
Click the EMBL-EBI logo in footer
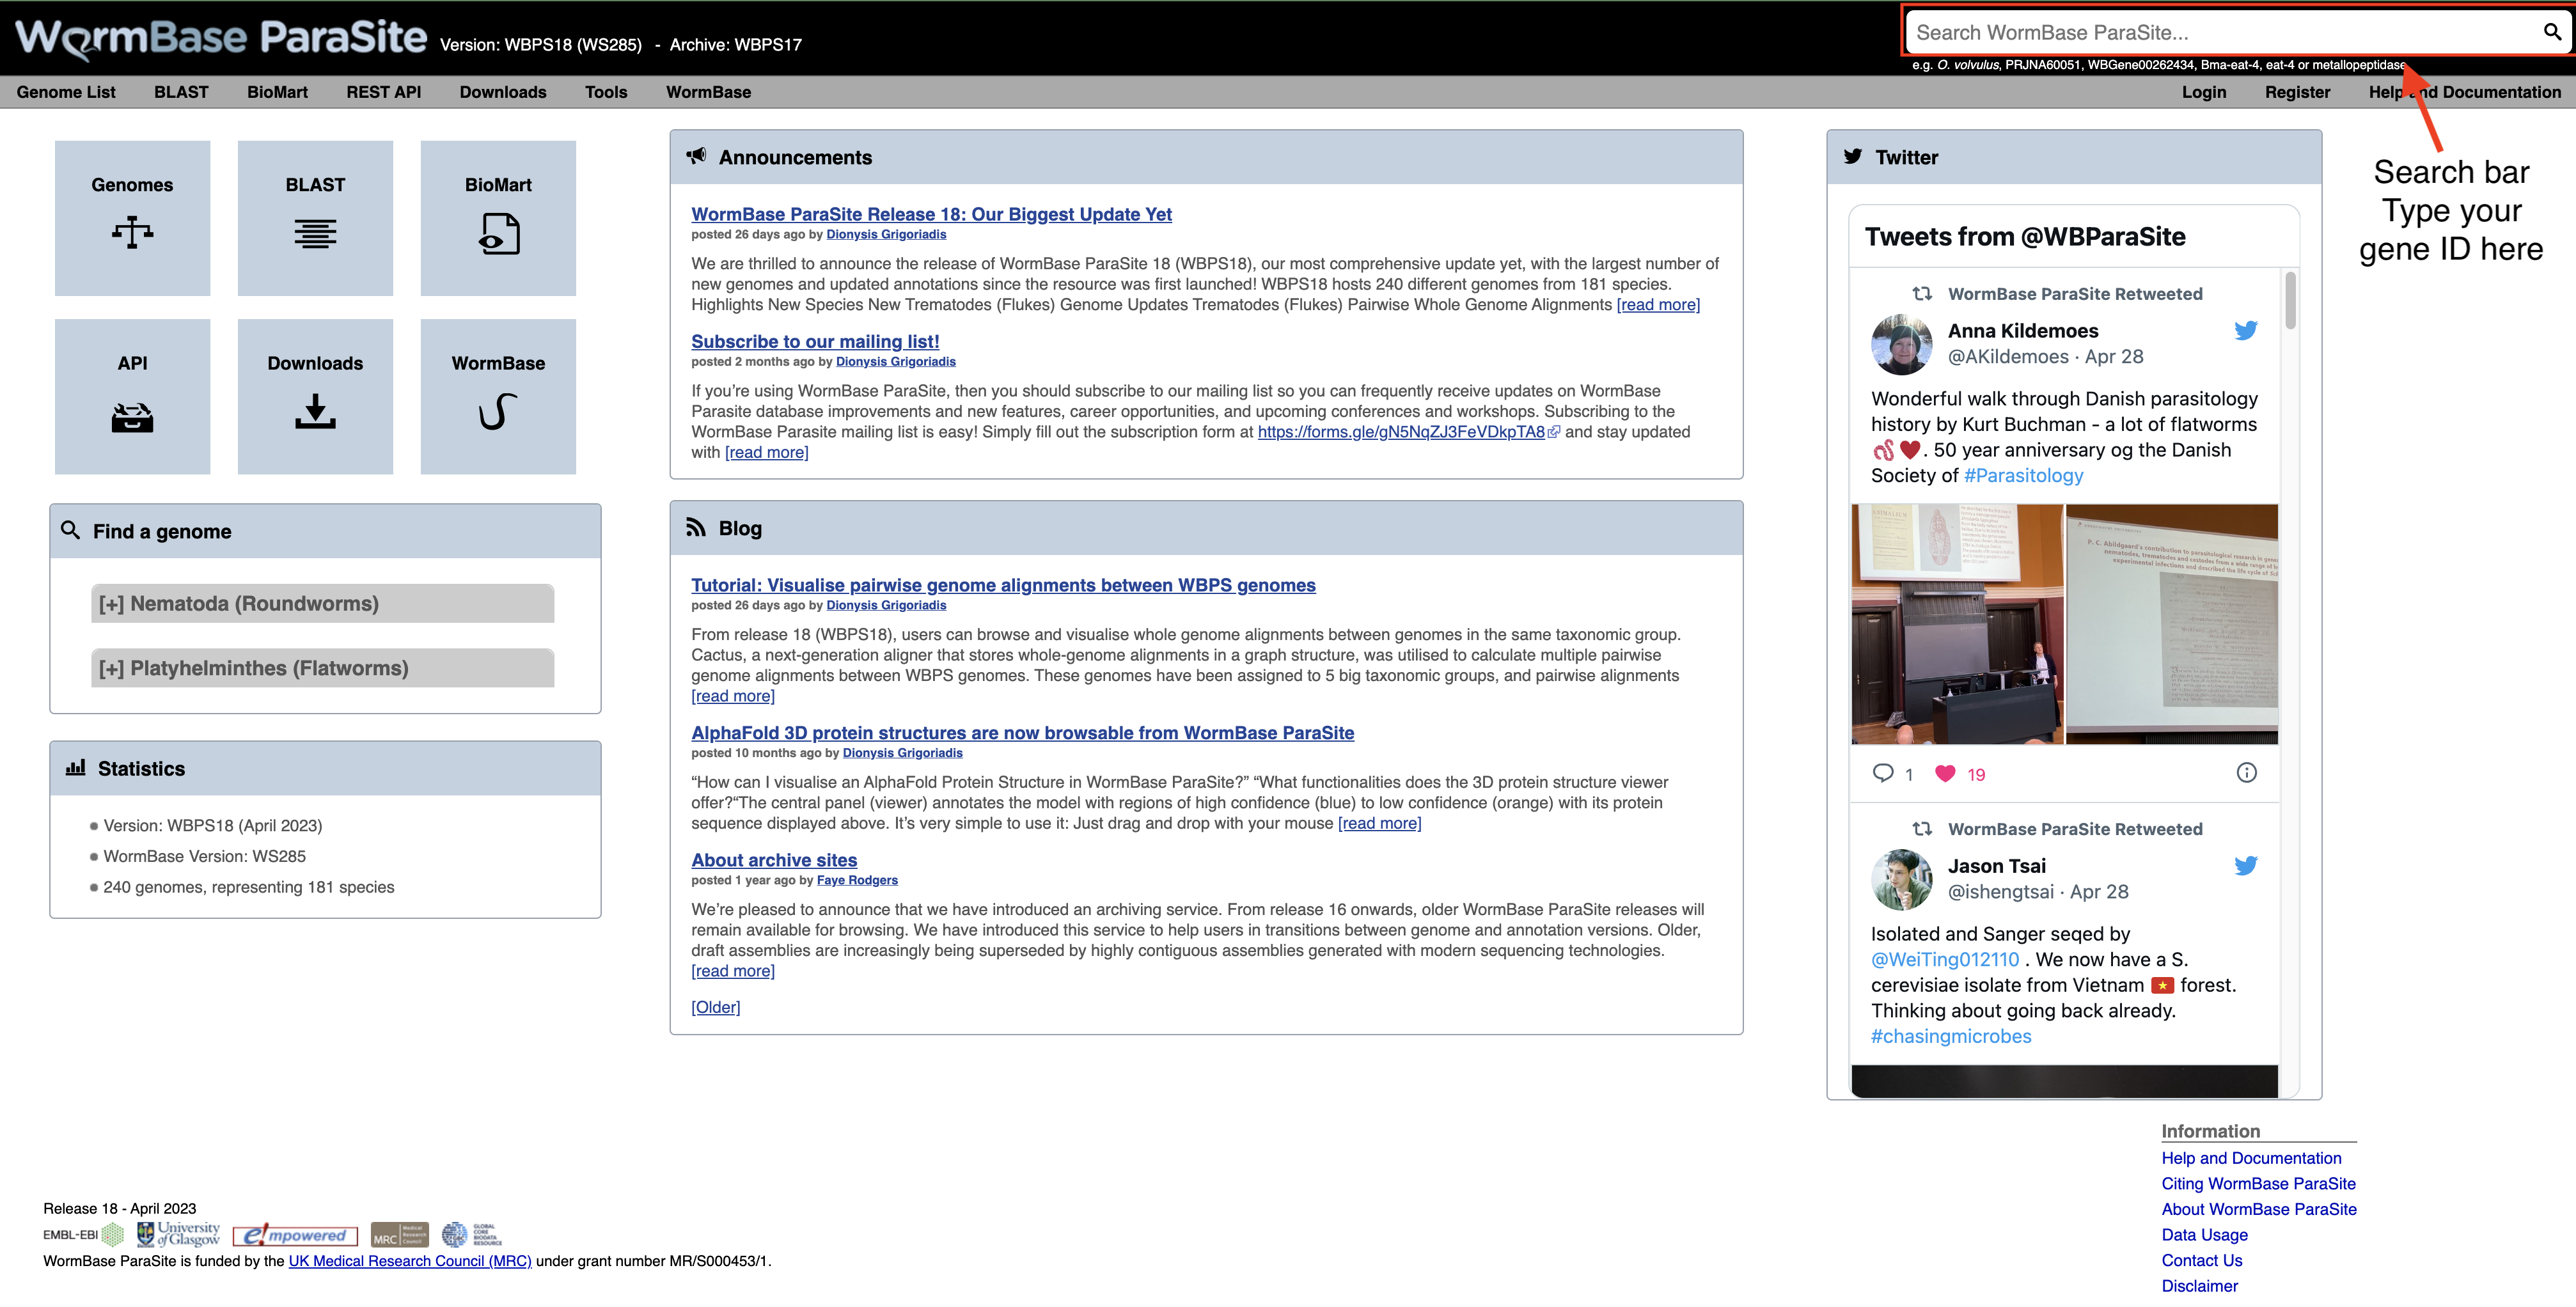(x=83, y=1234)
